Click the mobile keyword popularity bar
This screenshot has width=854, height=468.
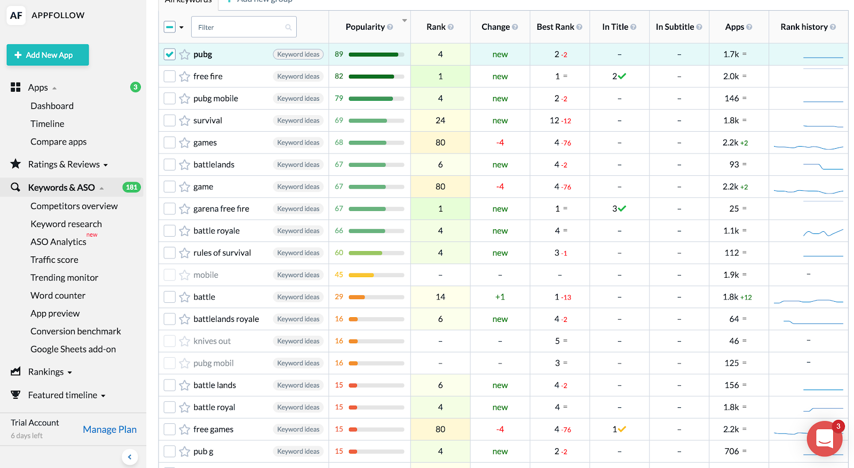click(x=376, y=275)
